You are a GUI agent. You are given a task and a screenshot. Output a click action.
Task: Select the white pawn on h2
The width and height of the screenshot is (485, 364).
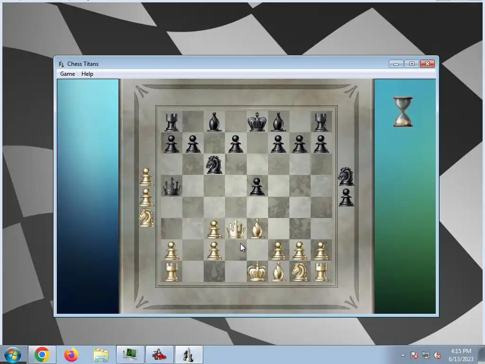coord(321,251)
